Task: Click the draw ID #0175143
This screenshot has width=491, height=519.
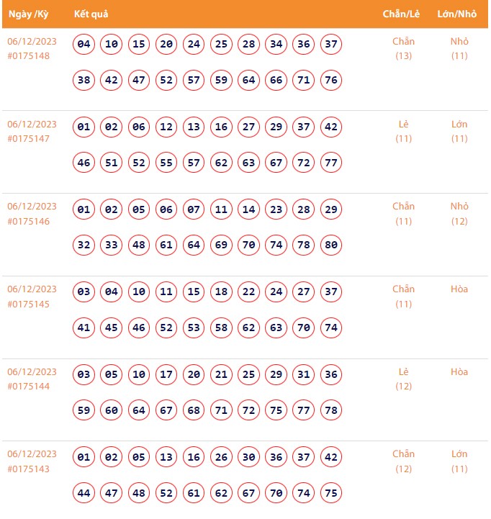Action: point(30,469)
